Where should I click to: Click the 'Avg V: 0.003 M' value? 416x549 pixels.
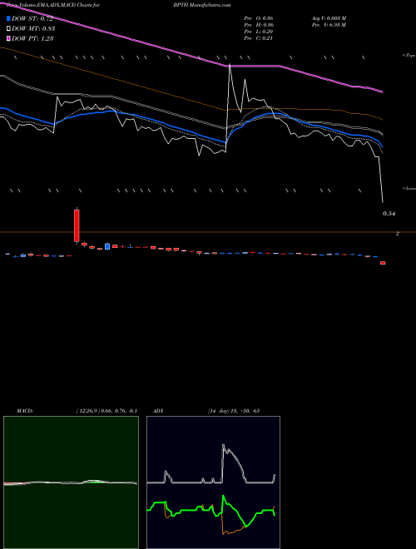point(329,18)
